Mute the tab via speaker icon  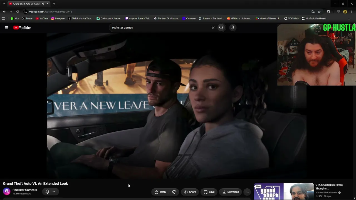point(43,4)
